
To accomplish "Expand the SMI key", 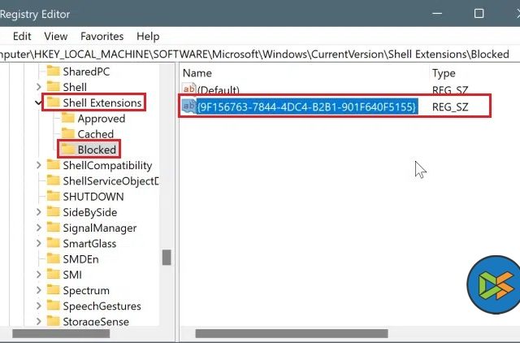I will pos(39,274).
